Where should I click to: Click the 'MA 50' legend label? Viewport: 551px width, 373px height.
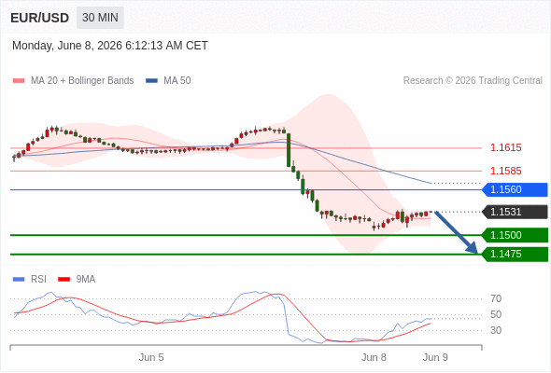[177, 81]
